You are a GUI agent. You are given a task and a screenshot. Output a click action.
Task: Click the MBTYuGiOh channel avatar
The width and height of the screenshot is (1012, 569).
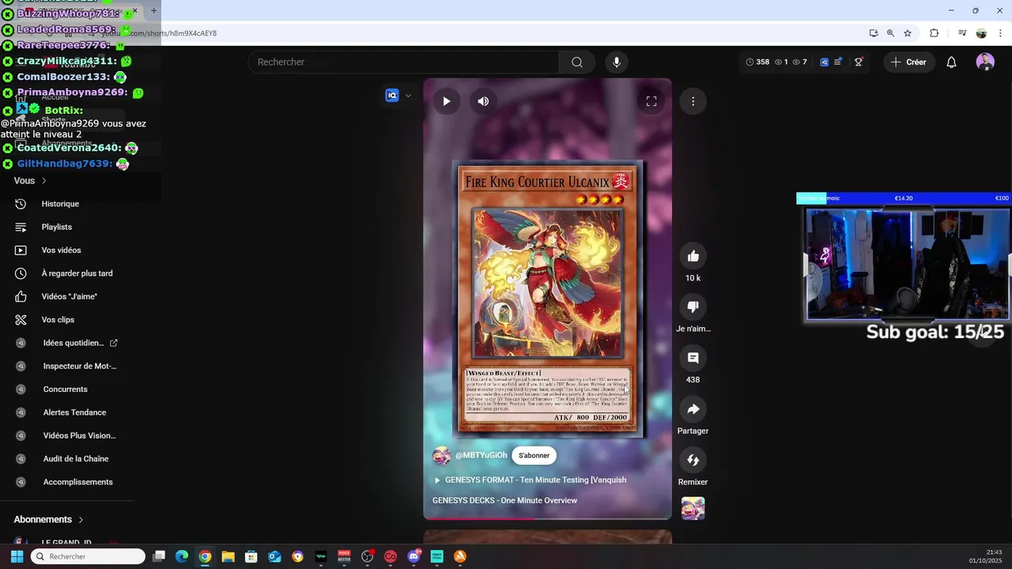coord(441,455)
